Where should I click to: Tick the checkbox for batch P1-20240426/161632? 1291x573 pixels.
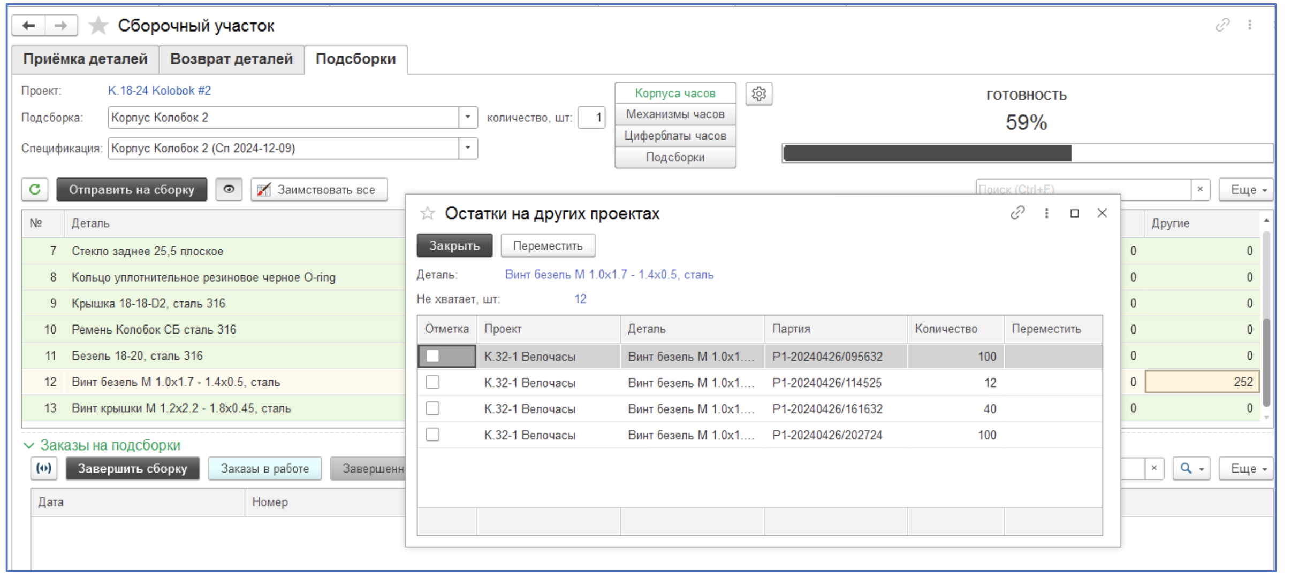click(x=432, y=409)
